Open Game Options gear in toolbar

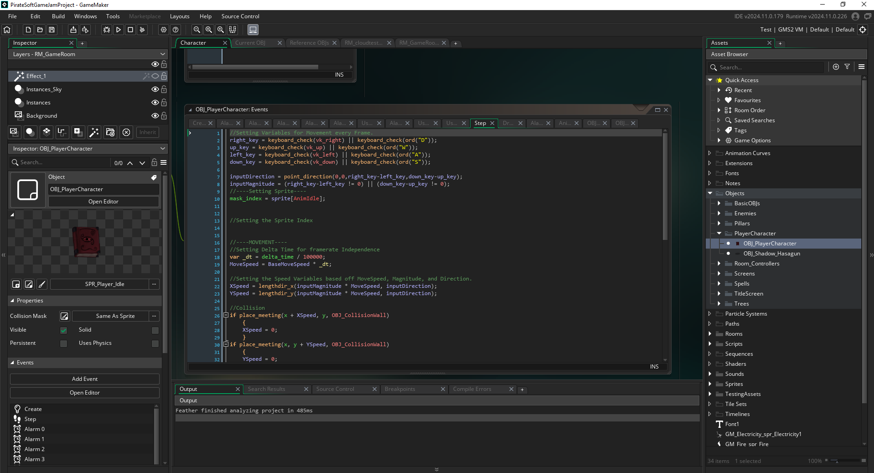(x=164, y=30)
